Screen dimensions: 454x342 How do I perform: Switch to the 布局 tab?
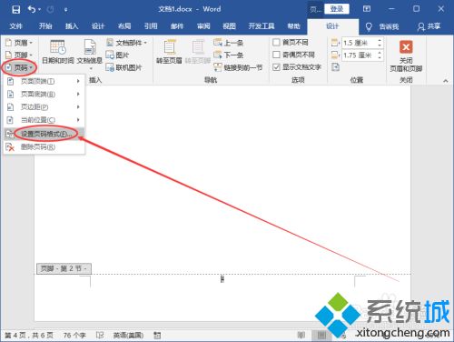click(124, 26)
